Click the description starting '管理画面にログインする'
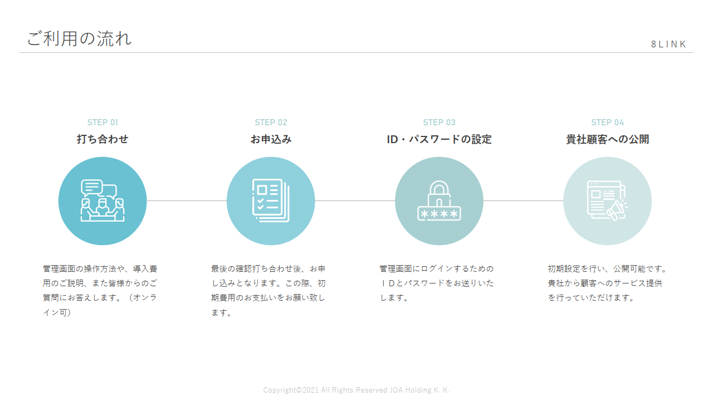This screenshot has height=401, width=713. coord(437,283)
